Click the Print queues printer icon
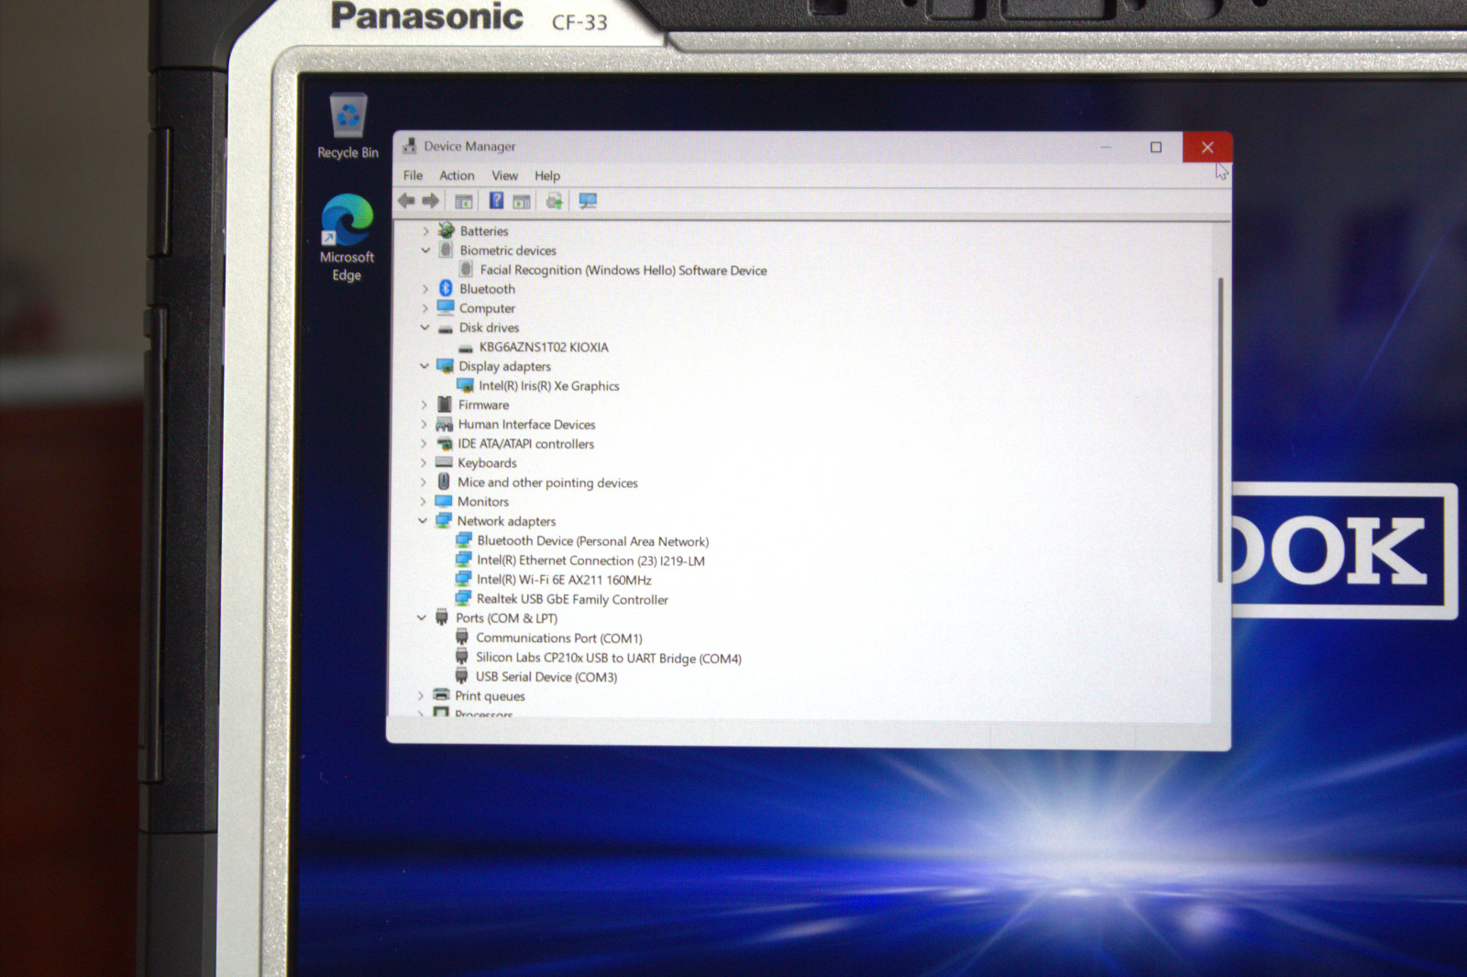The width and height of the screenshot is (1467, 977). coord(442,694)
